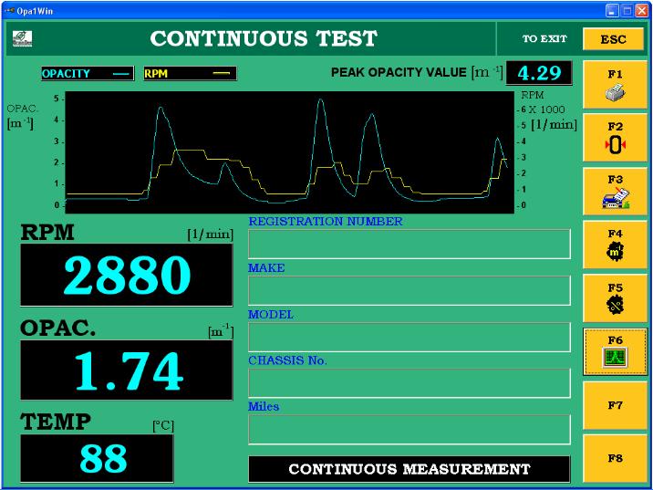The image size is (653, 490).
Task: Click the Registration Number input field
Action: click(x=409, y=245)
